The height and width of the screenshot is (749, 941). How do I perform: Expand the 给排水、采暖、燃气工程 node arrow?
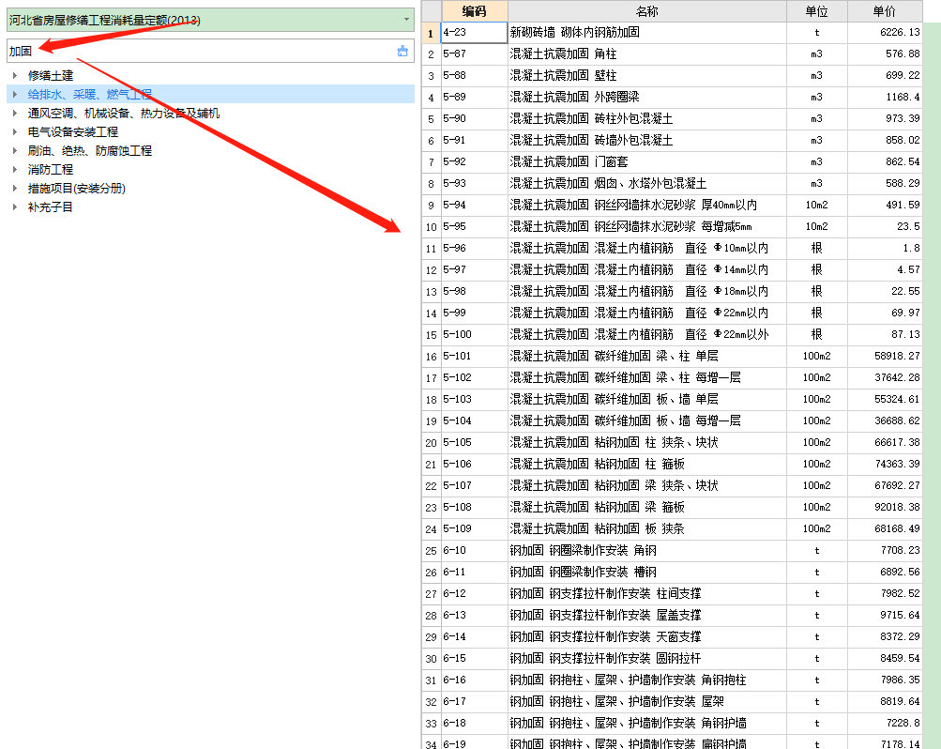click(x=14, y=94)
